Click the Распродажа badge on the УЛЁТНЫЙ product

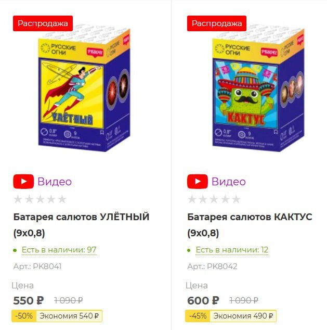click(43, 23)
